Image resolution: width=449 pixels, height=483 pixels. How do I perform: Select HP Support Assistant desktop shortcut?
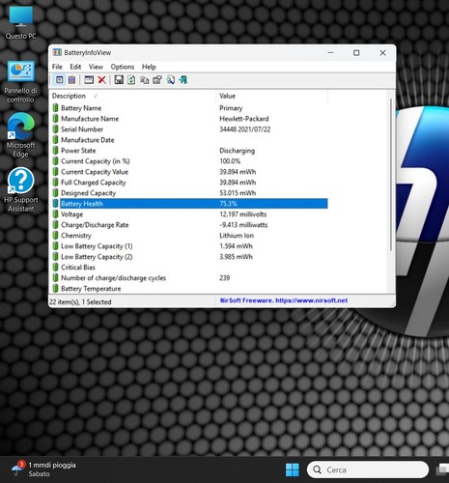[21, 190]
